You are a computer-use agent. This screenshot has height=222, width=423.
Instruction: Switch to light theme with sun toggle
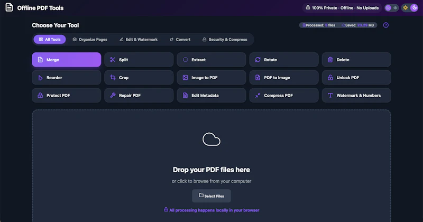405,8
